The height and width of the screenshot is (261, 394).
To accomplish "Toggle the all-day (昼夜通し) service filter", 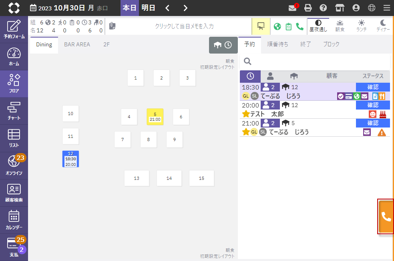I will click(318, 26).
